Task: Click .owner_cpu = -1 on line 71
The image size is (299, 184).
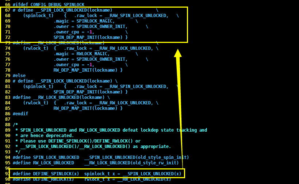Action: pos(73,32)
